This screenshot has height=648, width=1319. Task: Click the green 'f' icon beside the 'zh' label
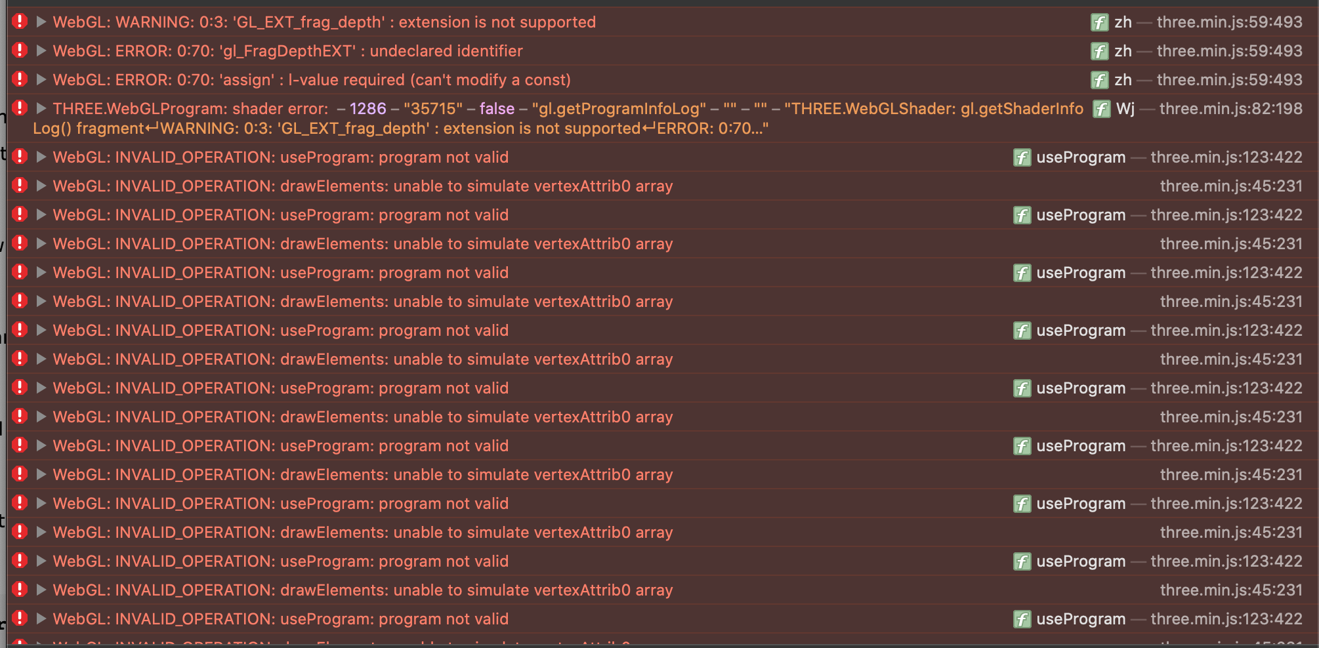[x=1099, y=22]
